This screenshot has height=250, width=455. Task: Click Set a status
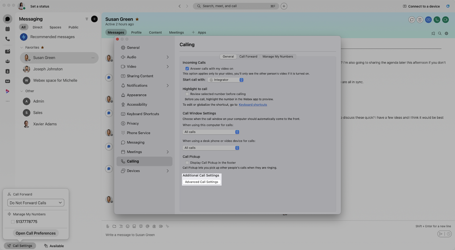click(40, 6)
